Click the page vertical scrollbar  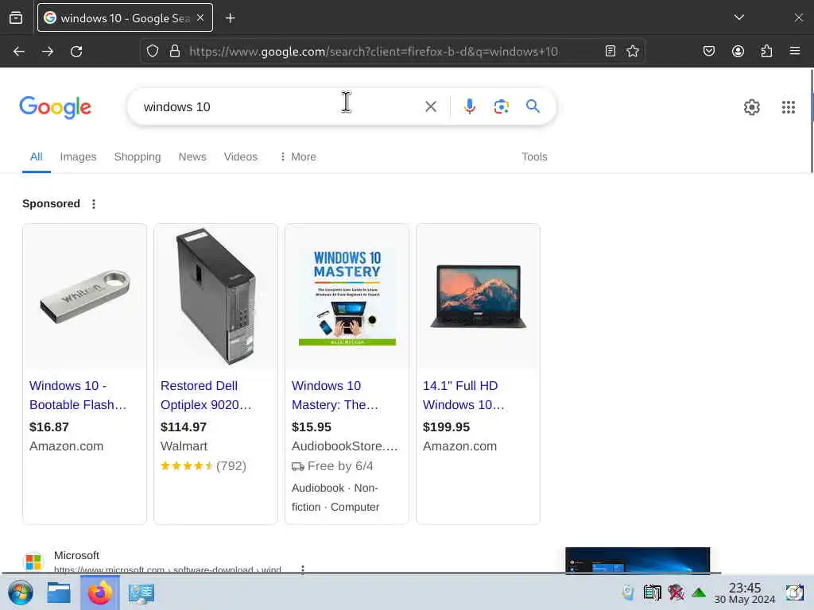pos(811,121)
